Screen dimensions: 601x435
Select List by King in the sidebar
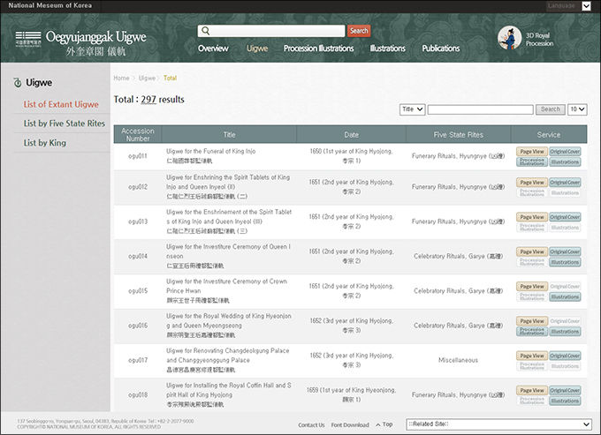point(45,143)
